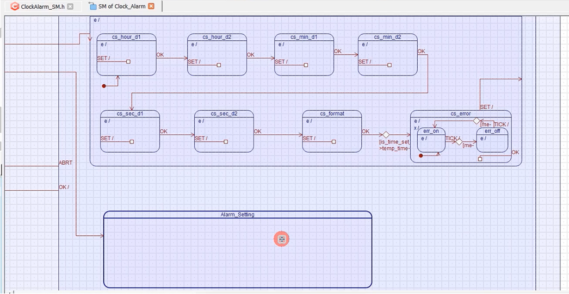This screenshot has width=569, height=294.
Task: Select OK label from cs_hour_d1 to cs_hour_d2
Action: [x=160, y=55]
